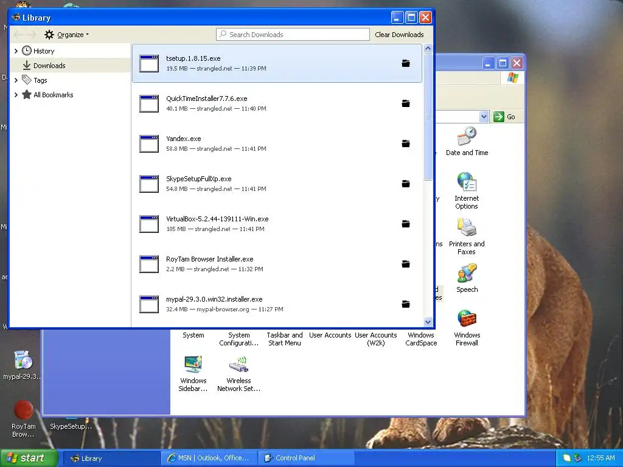Open the Windows start menu

coord(29,458)
